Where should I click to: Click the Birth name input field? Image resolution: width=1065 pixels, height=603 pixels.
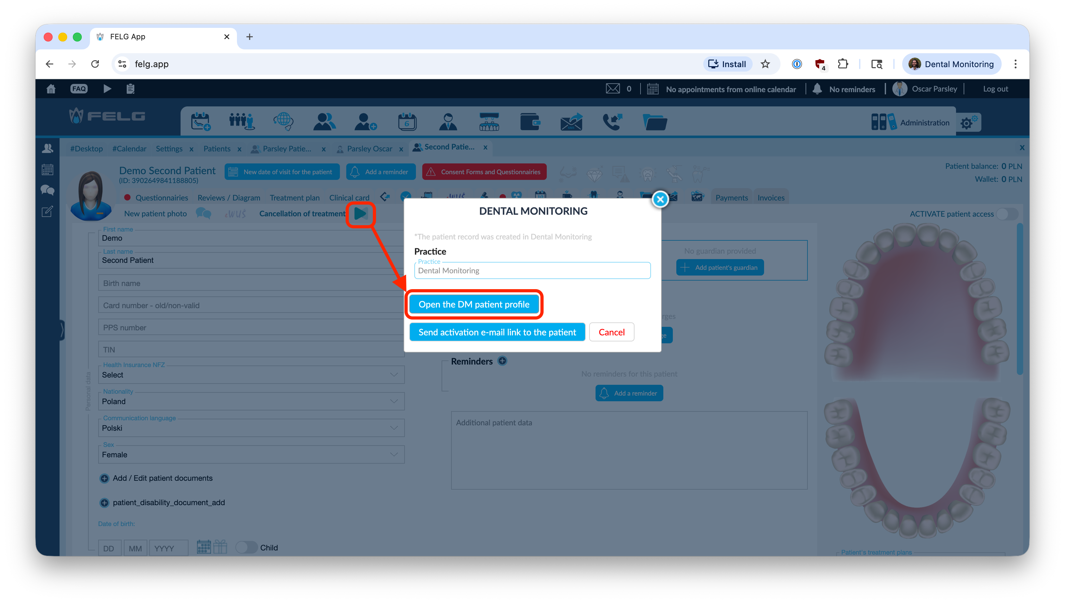(251, 283)
